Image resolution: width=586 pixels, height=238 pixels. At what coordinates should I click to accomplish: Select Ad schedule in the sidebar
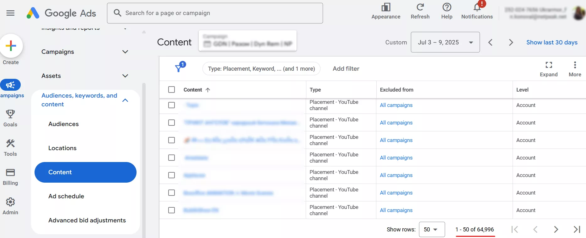pos(66,196)
